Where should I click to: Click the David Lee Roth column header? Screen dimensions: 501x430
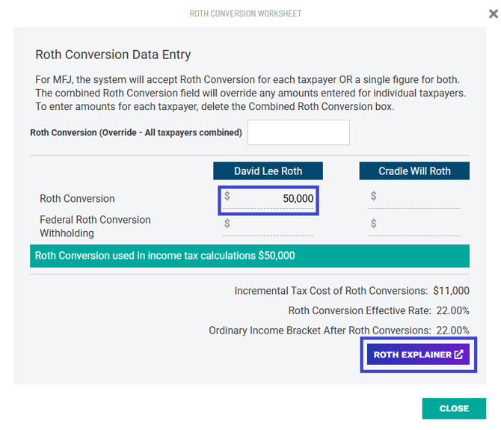[x=268, y=171]
